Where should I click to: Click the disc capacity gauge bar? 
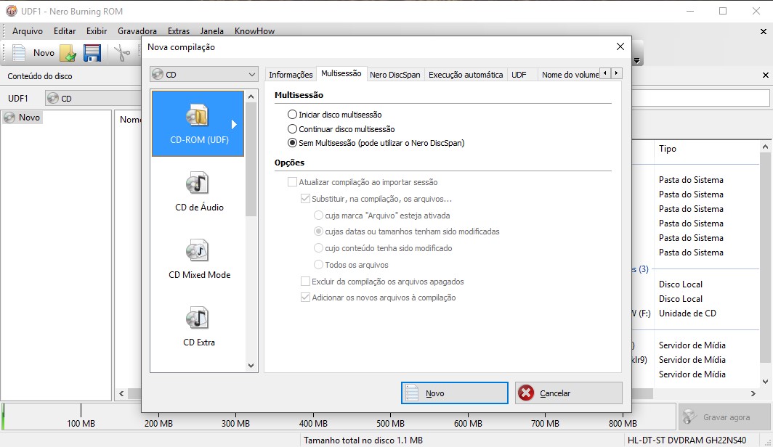tap(339, 417)
